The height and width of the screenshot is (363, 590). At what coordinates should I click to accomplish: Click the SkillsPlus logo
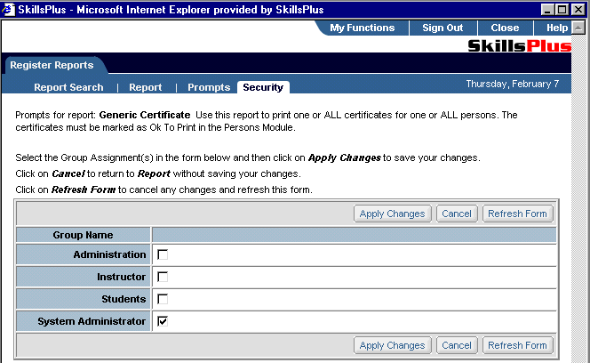tap(520, 46)
